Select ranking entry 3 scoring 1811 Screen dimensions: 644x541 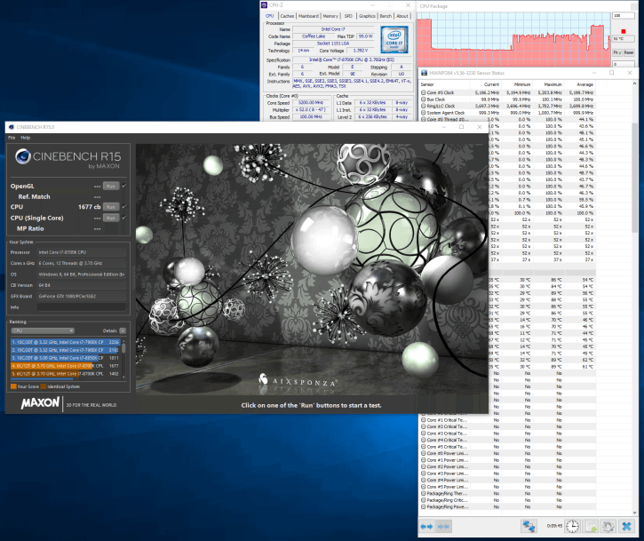tap(66, 358)
